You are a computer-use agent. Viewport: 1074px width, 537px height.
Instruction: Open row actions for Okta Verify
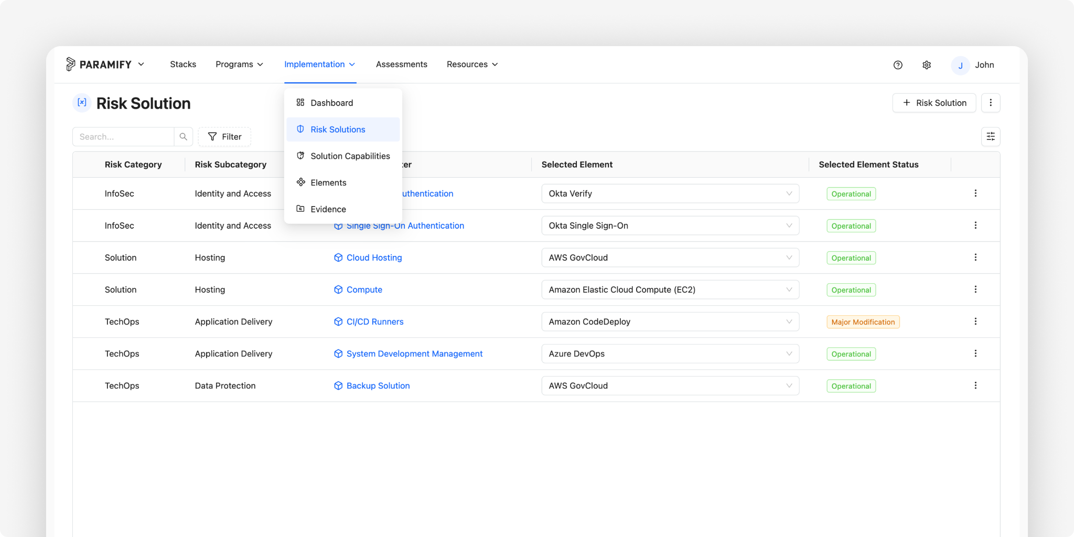coord(975,194)
